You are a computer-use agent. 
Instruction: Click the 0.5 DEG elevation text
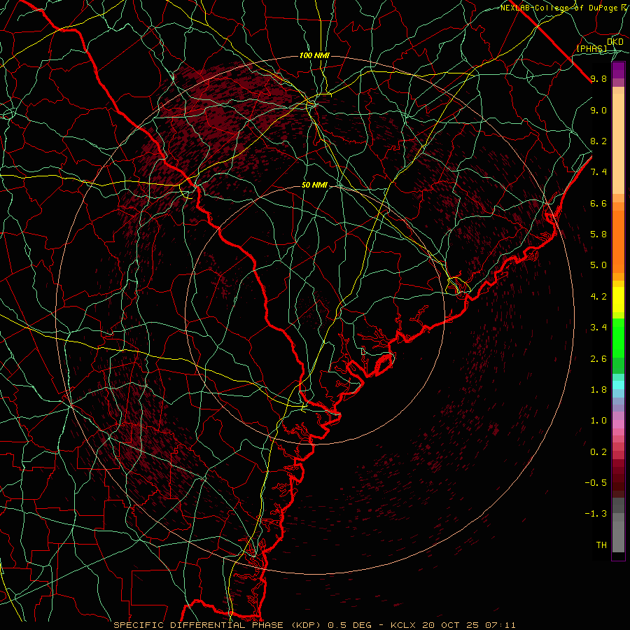pos(349,625)
